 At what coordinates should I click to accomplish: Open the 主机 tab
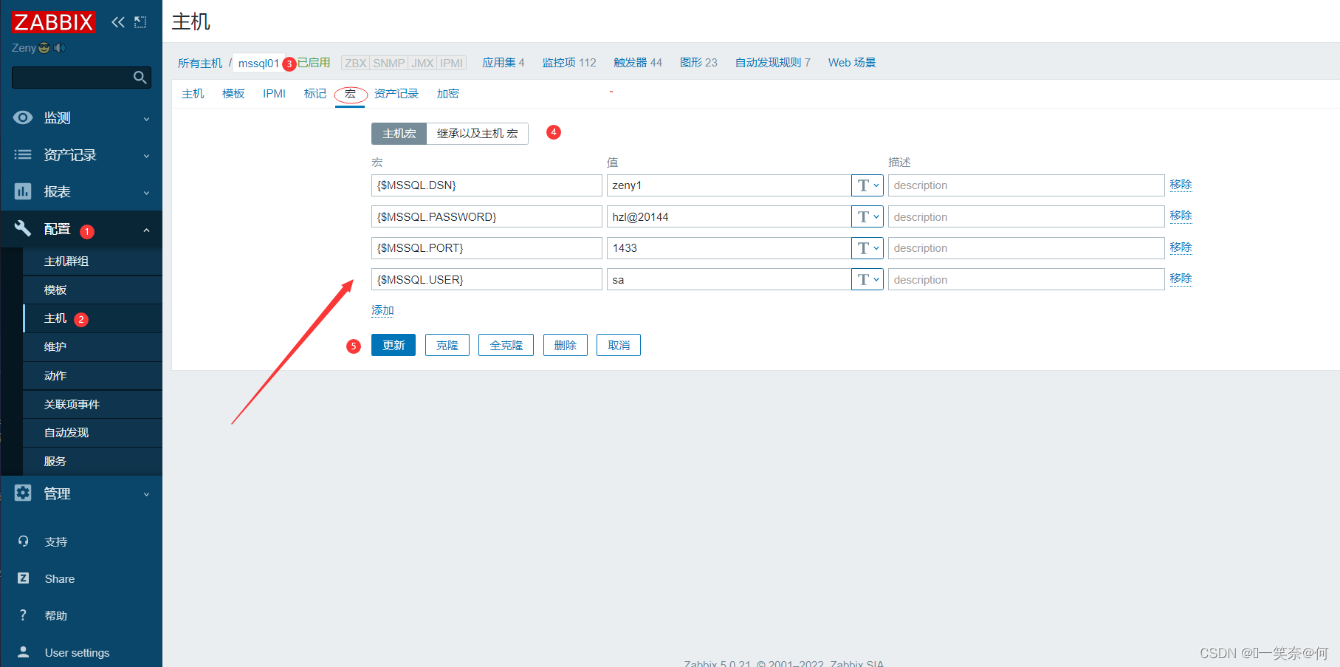193,94
